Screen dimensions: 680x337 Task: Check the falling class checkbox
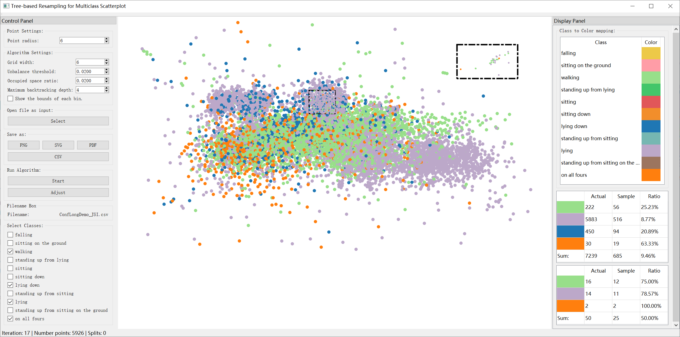[10, 235]
